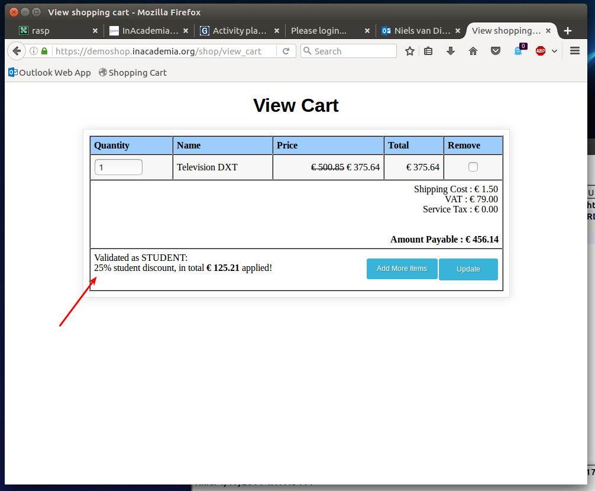Bookmark this page with the star icon

(409, 51)
